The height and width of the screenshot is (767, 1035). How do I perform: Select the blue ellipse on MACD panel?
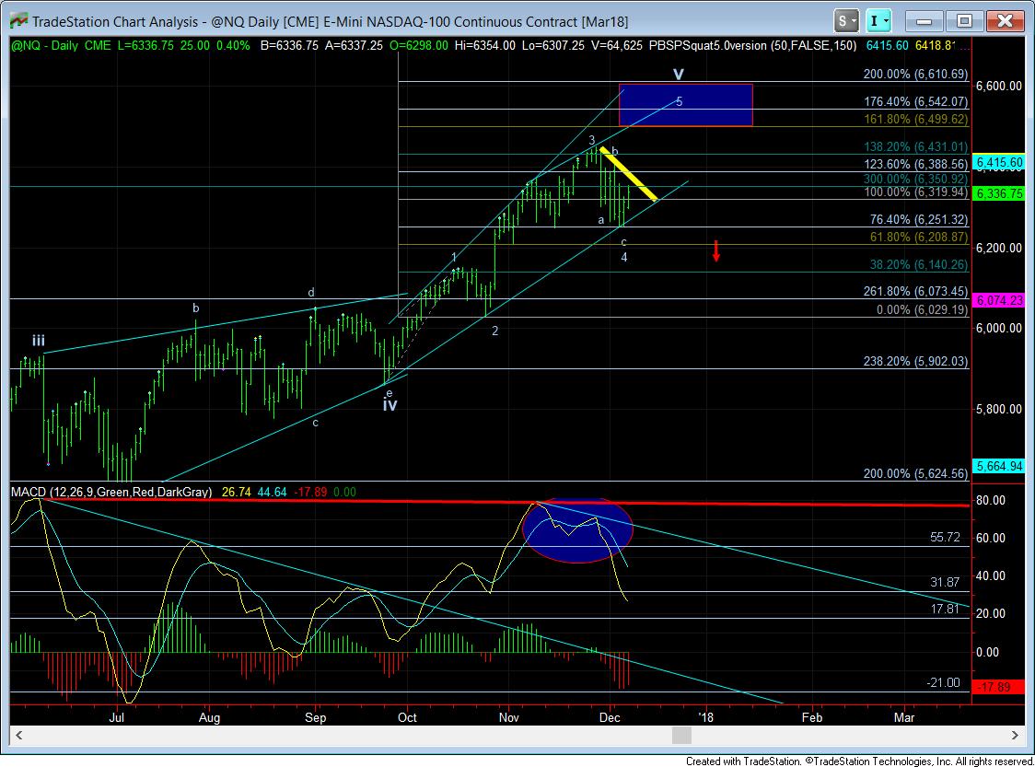[577, 531]
